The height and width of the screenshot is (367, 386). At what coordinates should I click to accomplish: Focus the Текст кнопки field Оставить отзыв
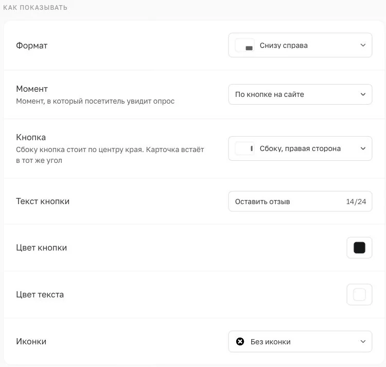pos(300,202)
